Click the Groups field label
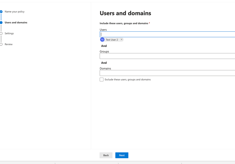 pos(104,51)
